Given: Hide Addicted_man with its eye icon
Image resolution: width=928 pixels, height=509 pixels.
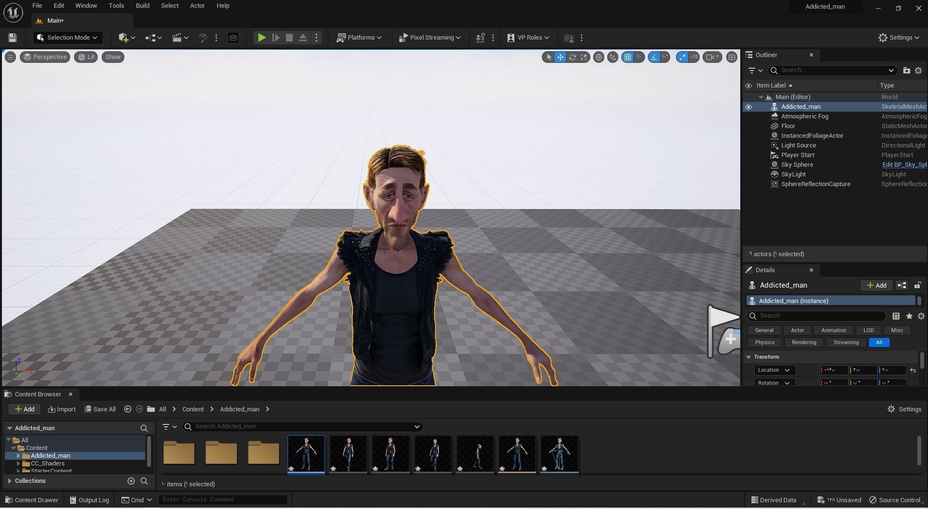Looking at the screenshot, I should [748, 107].
